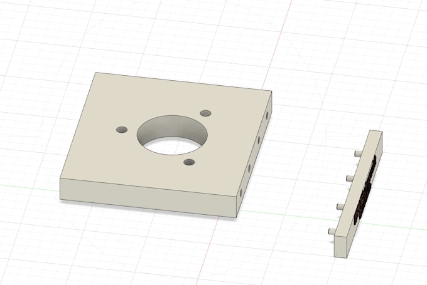The height and width of the screenshot is (285, 427).
Task: Select the pin closest to the bar's far end
Action: (358, 153)
